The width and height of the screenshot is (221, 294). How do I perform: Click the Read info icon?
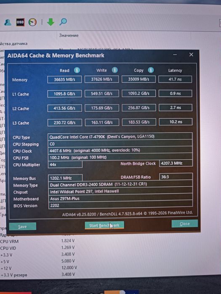pyautogui.click(x=77, y=70)
